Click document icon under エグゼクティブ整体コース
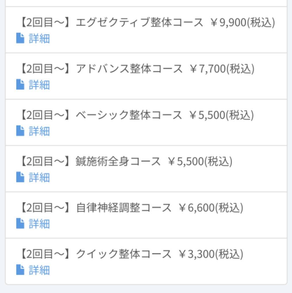The height and width of the screenshot is (293, 292). (x=20, y=38)
